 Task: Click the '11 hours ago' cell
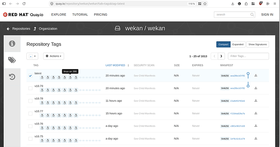114,101
